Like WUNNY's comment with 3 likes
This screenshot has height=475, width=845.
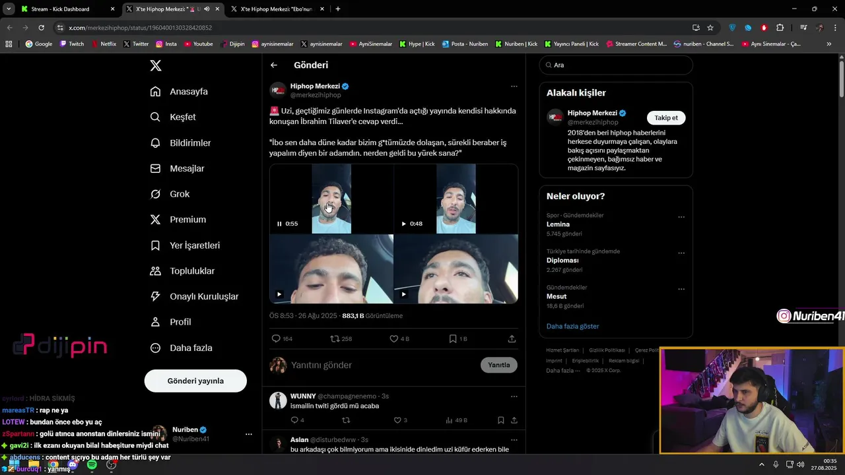coord(397,420)
